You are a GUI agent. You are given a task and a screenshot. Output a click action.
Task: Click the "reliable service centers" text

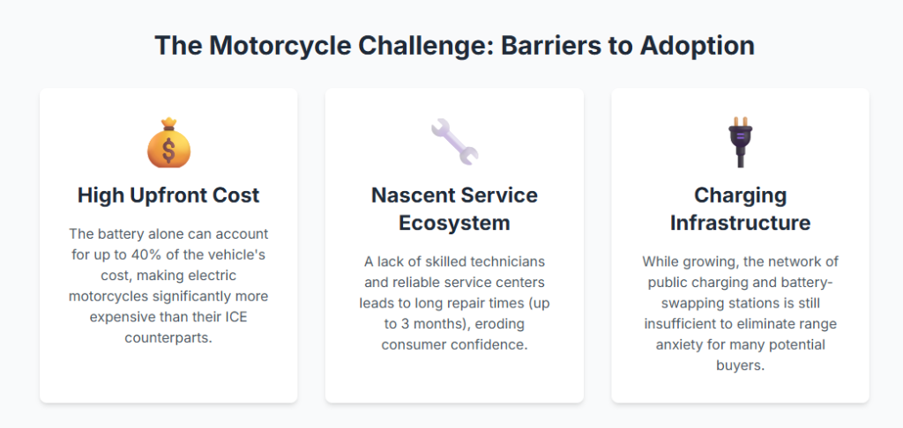coord(472,282)
